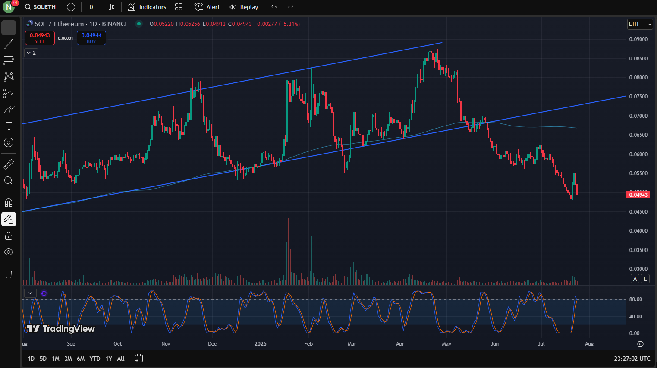Select the 5D date range
Image resolution: width=657 pixels, height=368 pixels.
pos(43,359)
